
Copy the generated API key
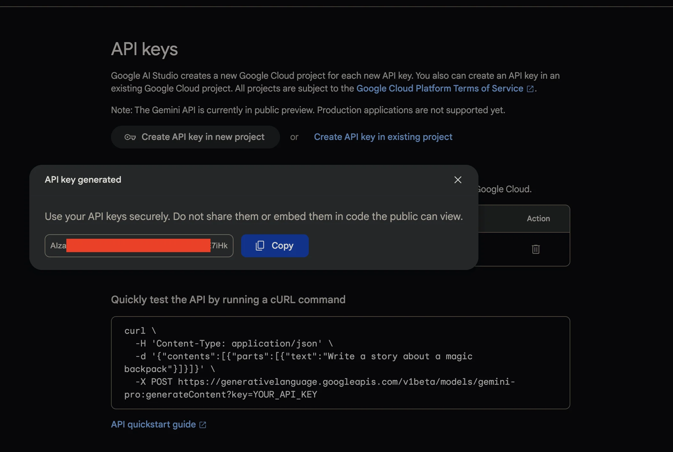point(275,246)
